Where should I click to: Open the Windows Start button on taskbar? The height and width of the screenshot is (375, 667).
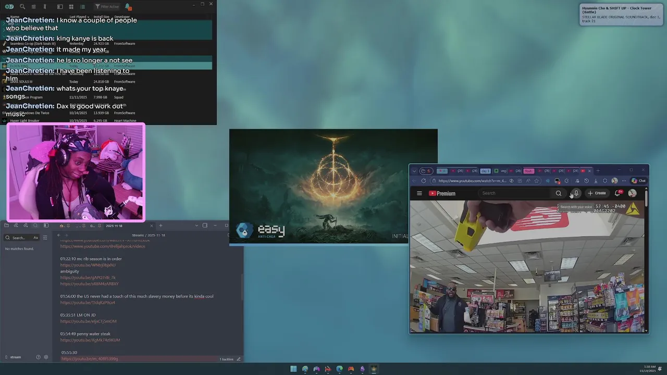[x=293, y=369]
